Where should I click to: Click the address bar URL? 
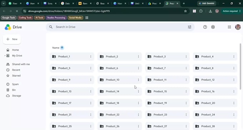click(69, 11)
